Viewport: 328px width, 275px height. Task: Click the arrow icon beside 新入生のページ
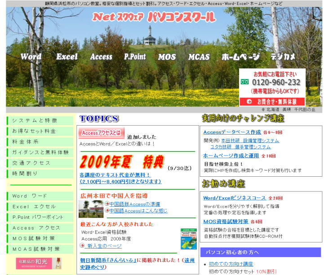pos(82,245)
